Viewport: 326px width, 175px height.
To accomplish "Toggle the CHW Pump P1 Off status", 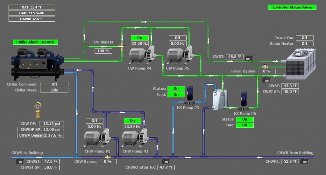I will point(94,121).
